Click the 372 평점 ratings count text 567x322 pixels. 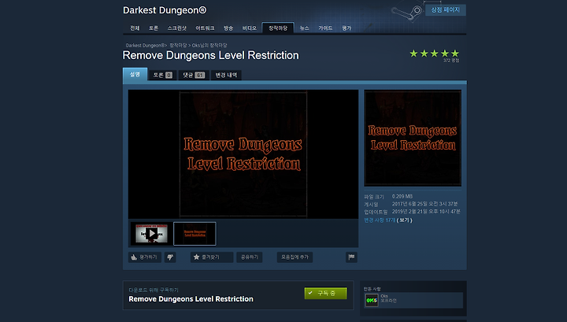point(451,61)
